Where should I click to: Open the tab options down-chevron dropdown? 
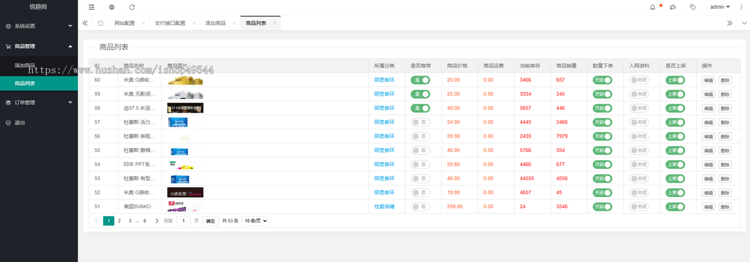[x=742, y=23]
